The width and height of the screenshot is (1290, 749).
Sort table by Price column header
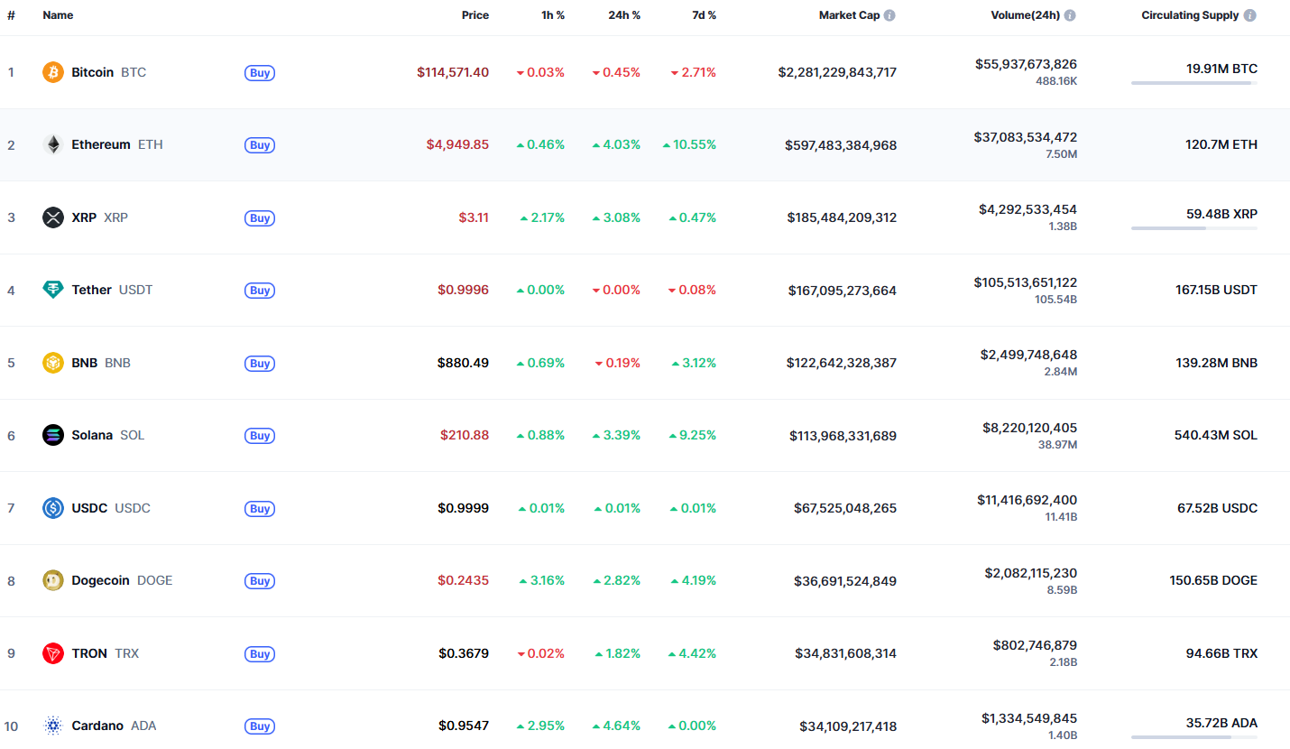click(x=475, y=15)
